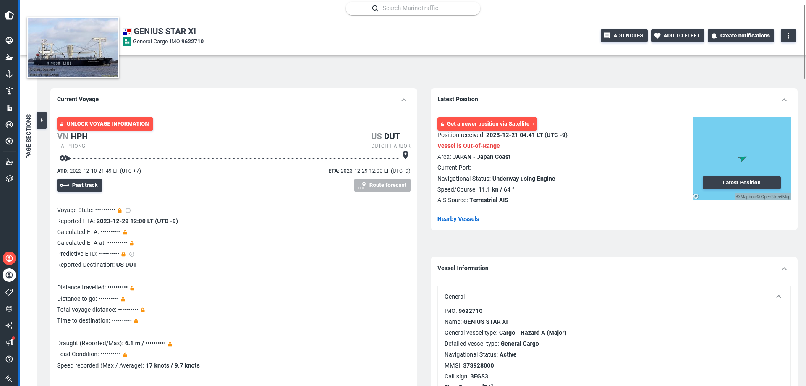Click the departure marker on voyage line
The image size is (806, 386).
[65, 158]
